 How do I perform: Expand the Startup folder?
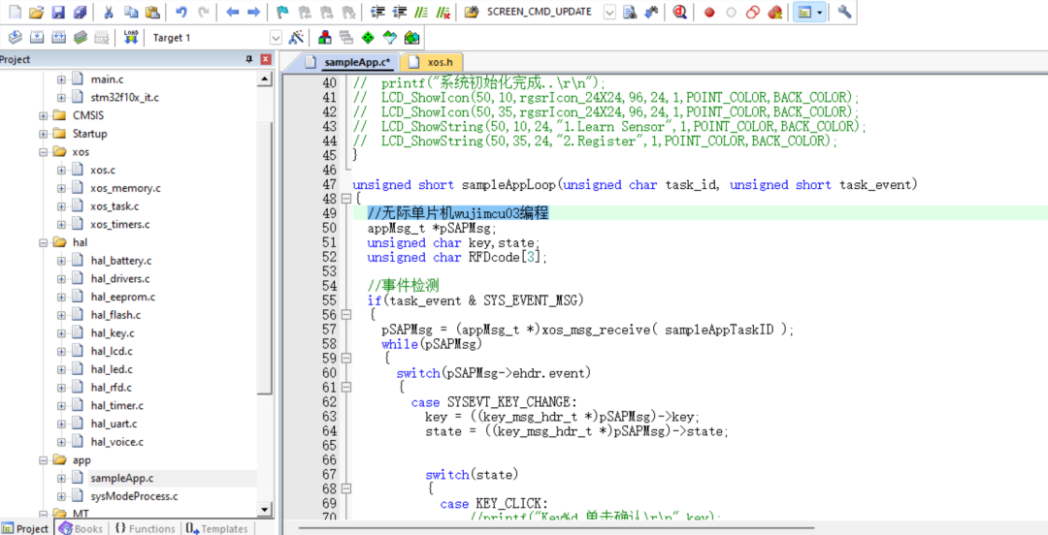(44, 134)
